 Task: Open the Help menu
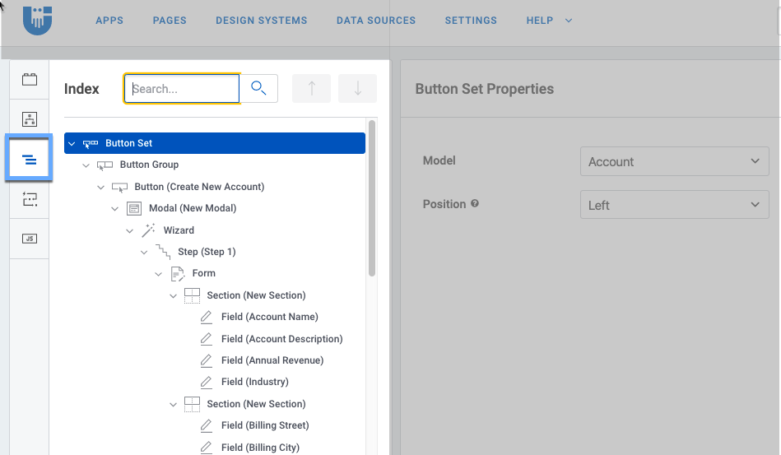pyautogui.click(x=548, y=21)
